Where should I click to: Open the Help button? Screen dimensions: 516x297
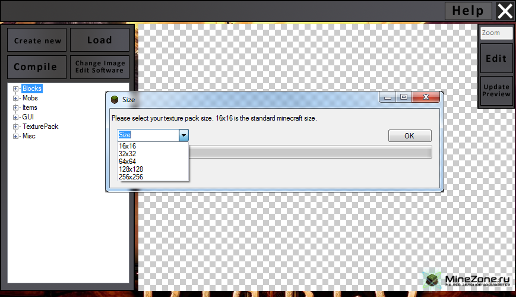468,11
